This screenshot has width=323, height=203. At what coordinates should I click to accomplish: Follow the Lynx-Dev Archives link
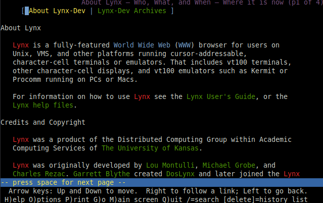tap(131, 11)
